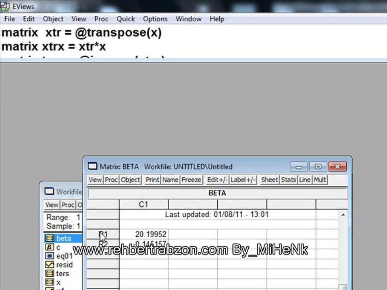Screen dimensions: 387x290
Task: Toggle Edit+/- mode in the matrix window
Action: [217, 180]
